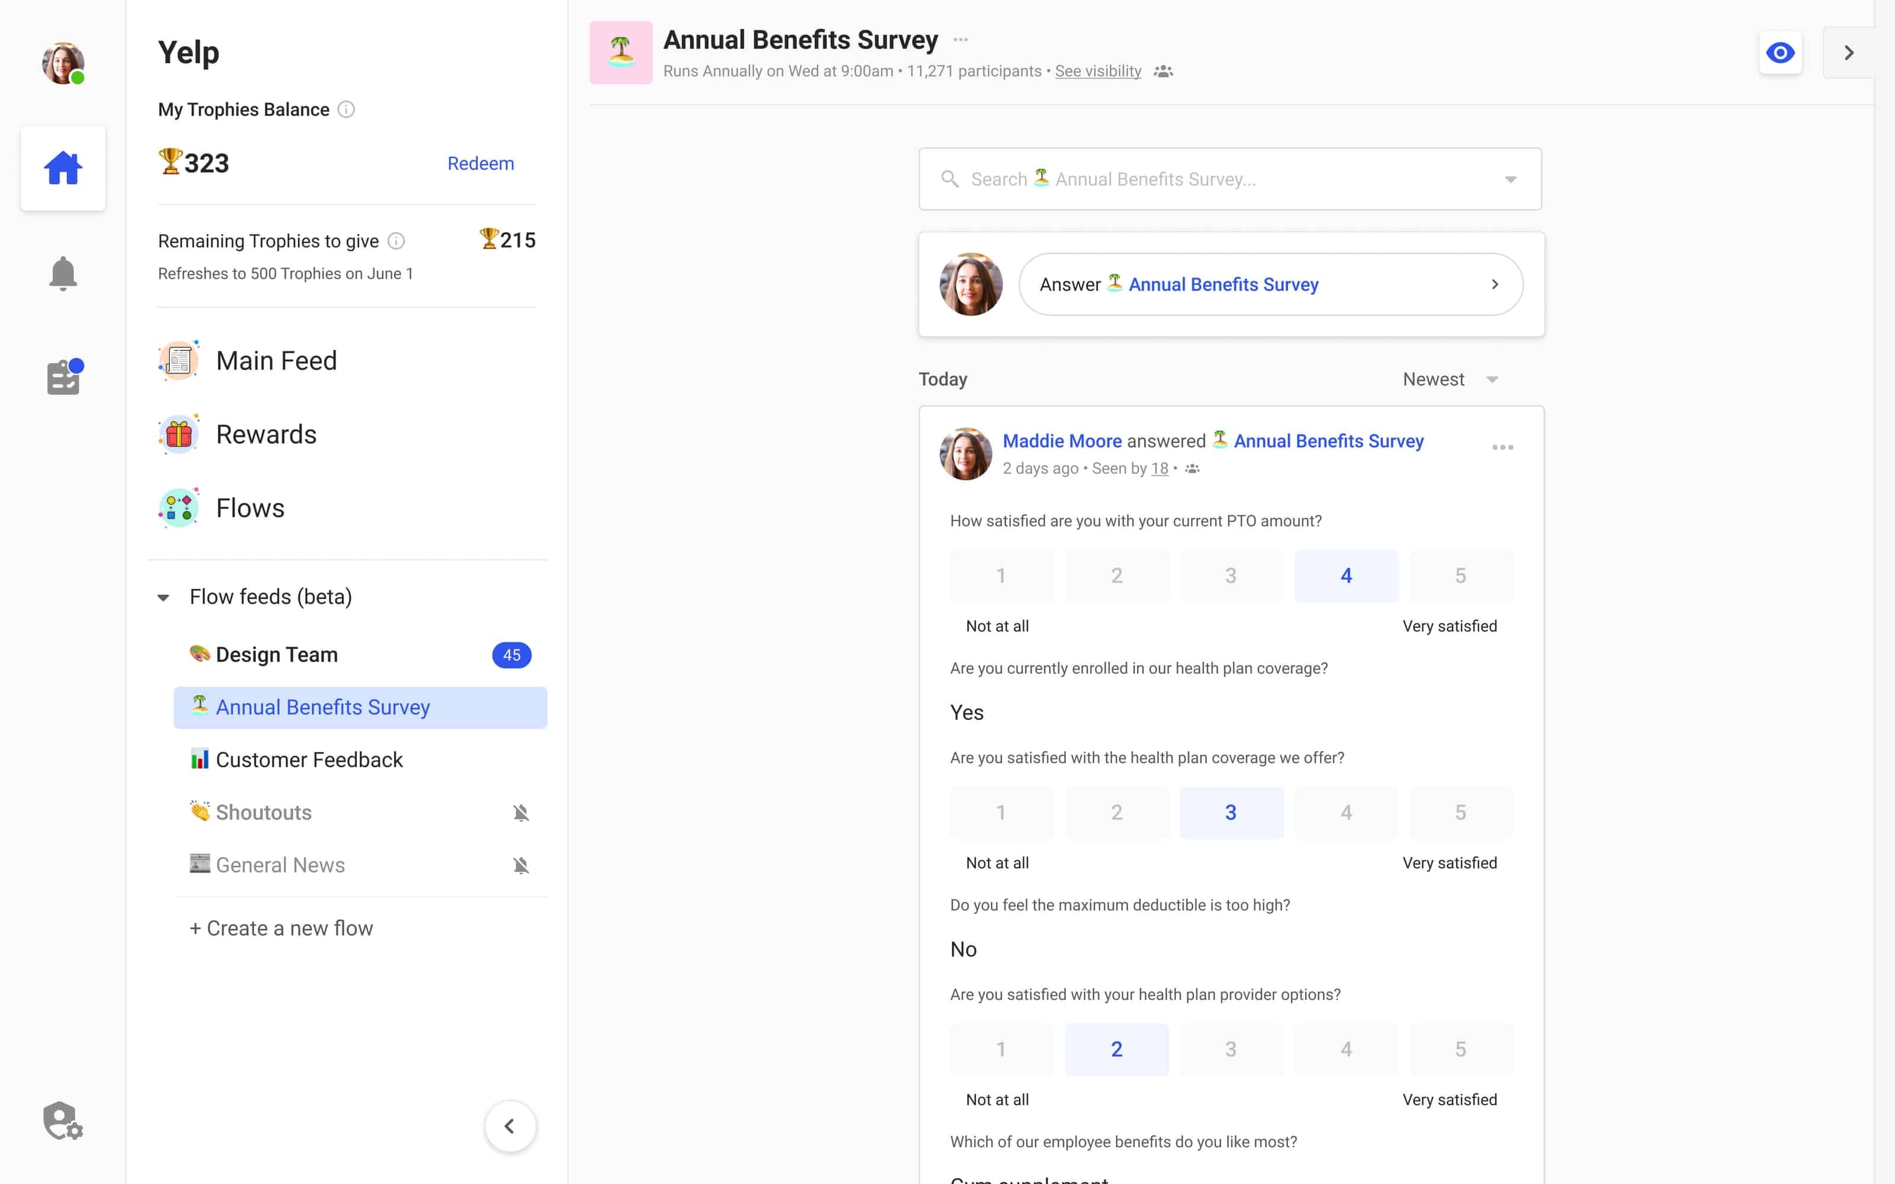Toggle preview mode with the eye icon
The height and width of the screenshot is (1184, 1895).
(1781, 53)
